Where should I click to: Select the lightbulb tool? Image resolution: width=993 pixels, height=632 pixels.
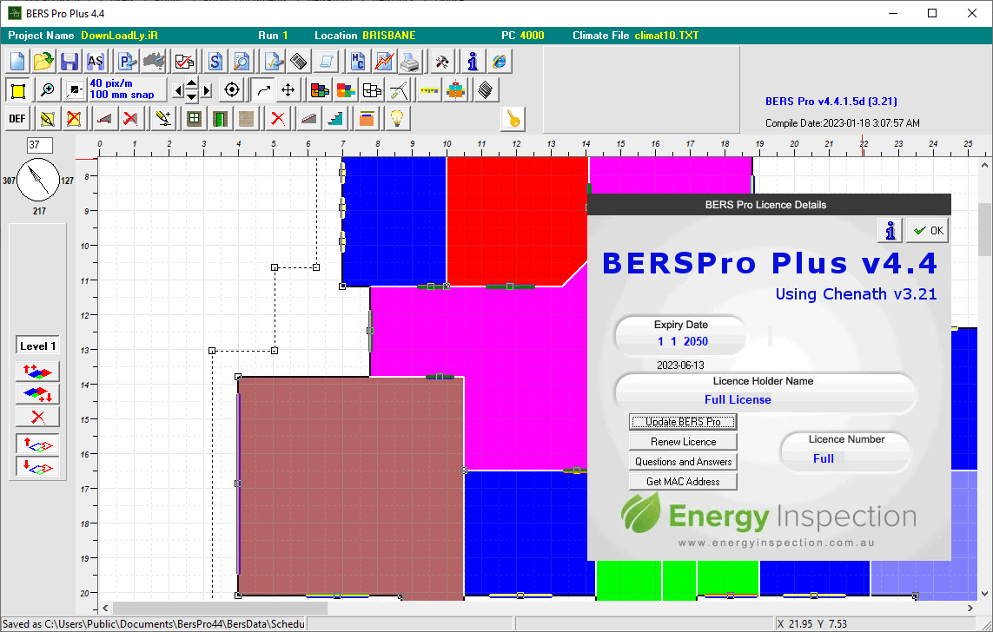click(396, 118)
